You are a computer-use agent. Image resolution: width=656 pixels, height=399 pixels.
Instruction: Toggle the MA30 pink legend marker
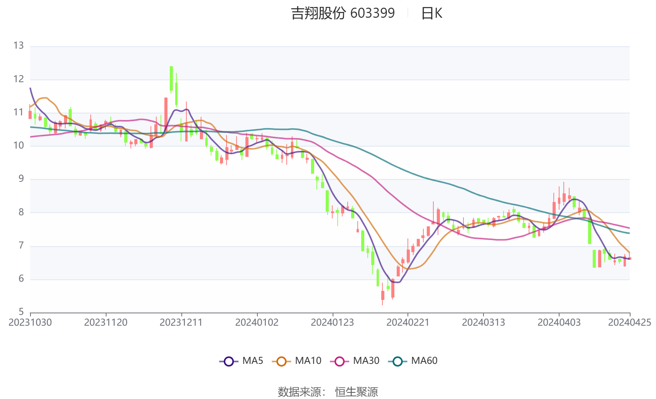(340, 361)
